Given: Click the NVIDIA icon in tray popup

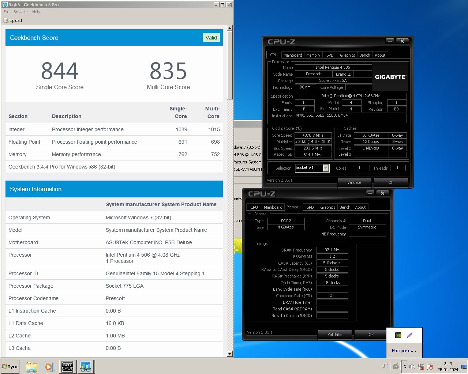Looking at the screenshot, I should coord(398,335).
